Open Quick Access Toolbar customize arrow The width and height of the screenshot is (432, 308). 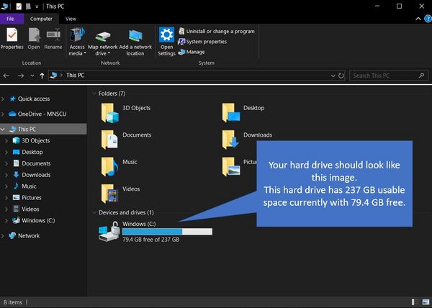(x=37, y=6)
